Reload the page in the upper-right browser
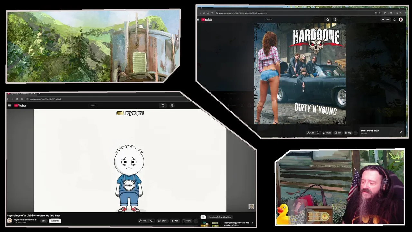 (x=204, y=13)
